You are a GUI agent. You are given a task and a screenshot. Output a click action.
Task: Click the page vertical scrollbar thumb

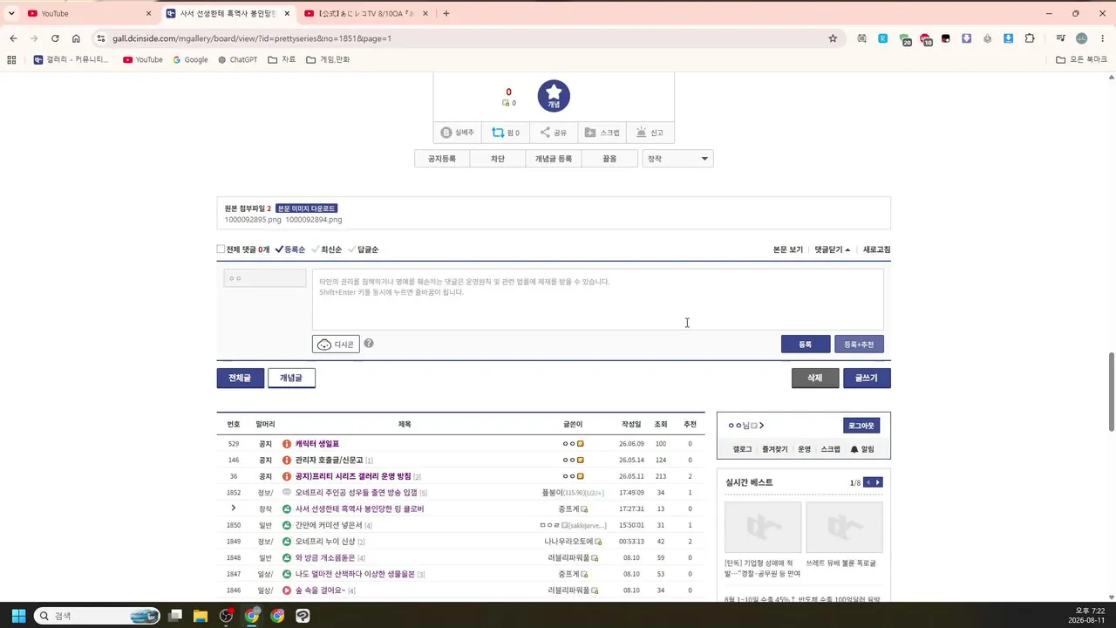coord(1112,391)
